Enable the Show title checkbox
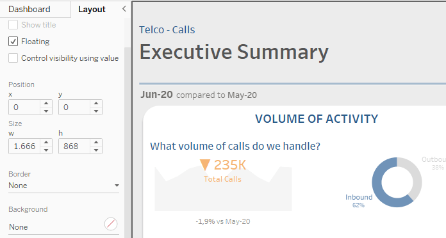Screen dimensions: 446x238 [x=13, y=25]
